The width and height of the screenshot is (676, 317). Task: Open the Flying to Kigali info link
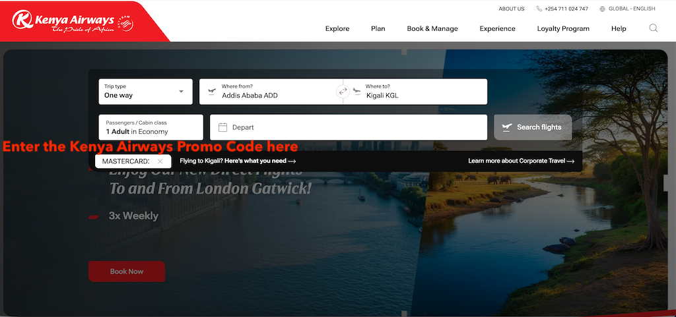click(237, 161)
